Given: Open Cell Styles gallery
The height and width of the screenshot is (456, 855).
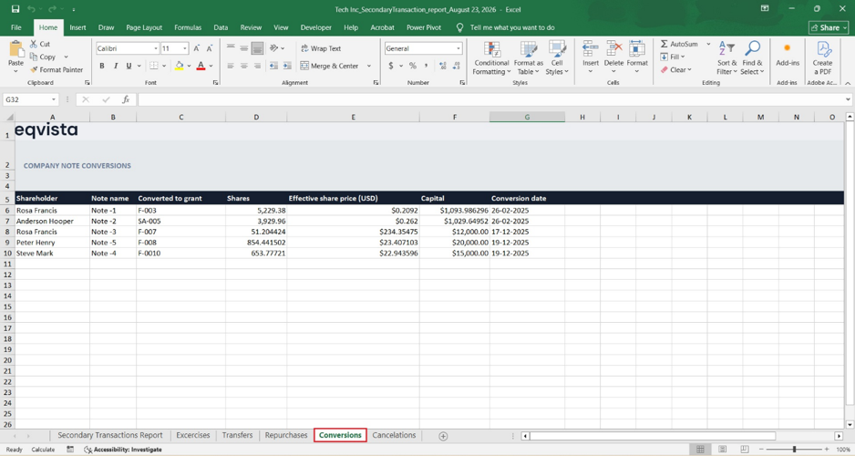Looking at the screenshot, I should point(557,57).
